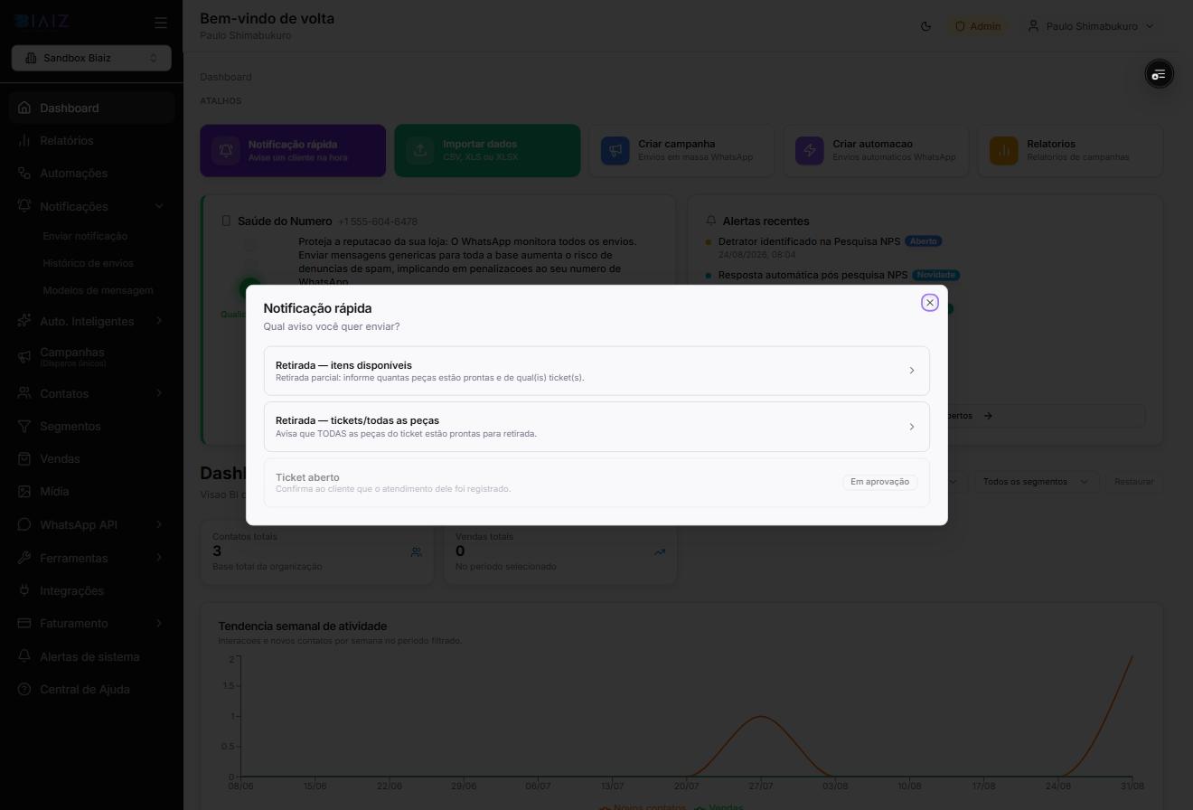Screen dimensions: 1193x810
Task: Select the disabled Ticket aberto option
Action: click(596, 483)
